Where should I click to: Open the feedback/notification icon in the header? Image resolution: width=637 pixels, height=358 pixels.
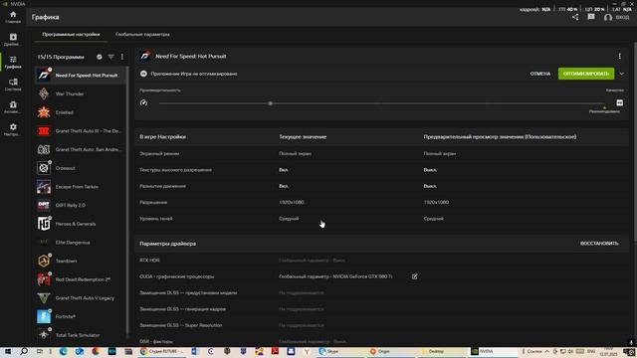tap(591, 17)
